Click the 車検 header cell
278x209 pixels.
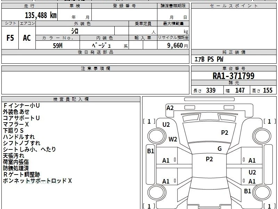(x=75, y=6)
